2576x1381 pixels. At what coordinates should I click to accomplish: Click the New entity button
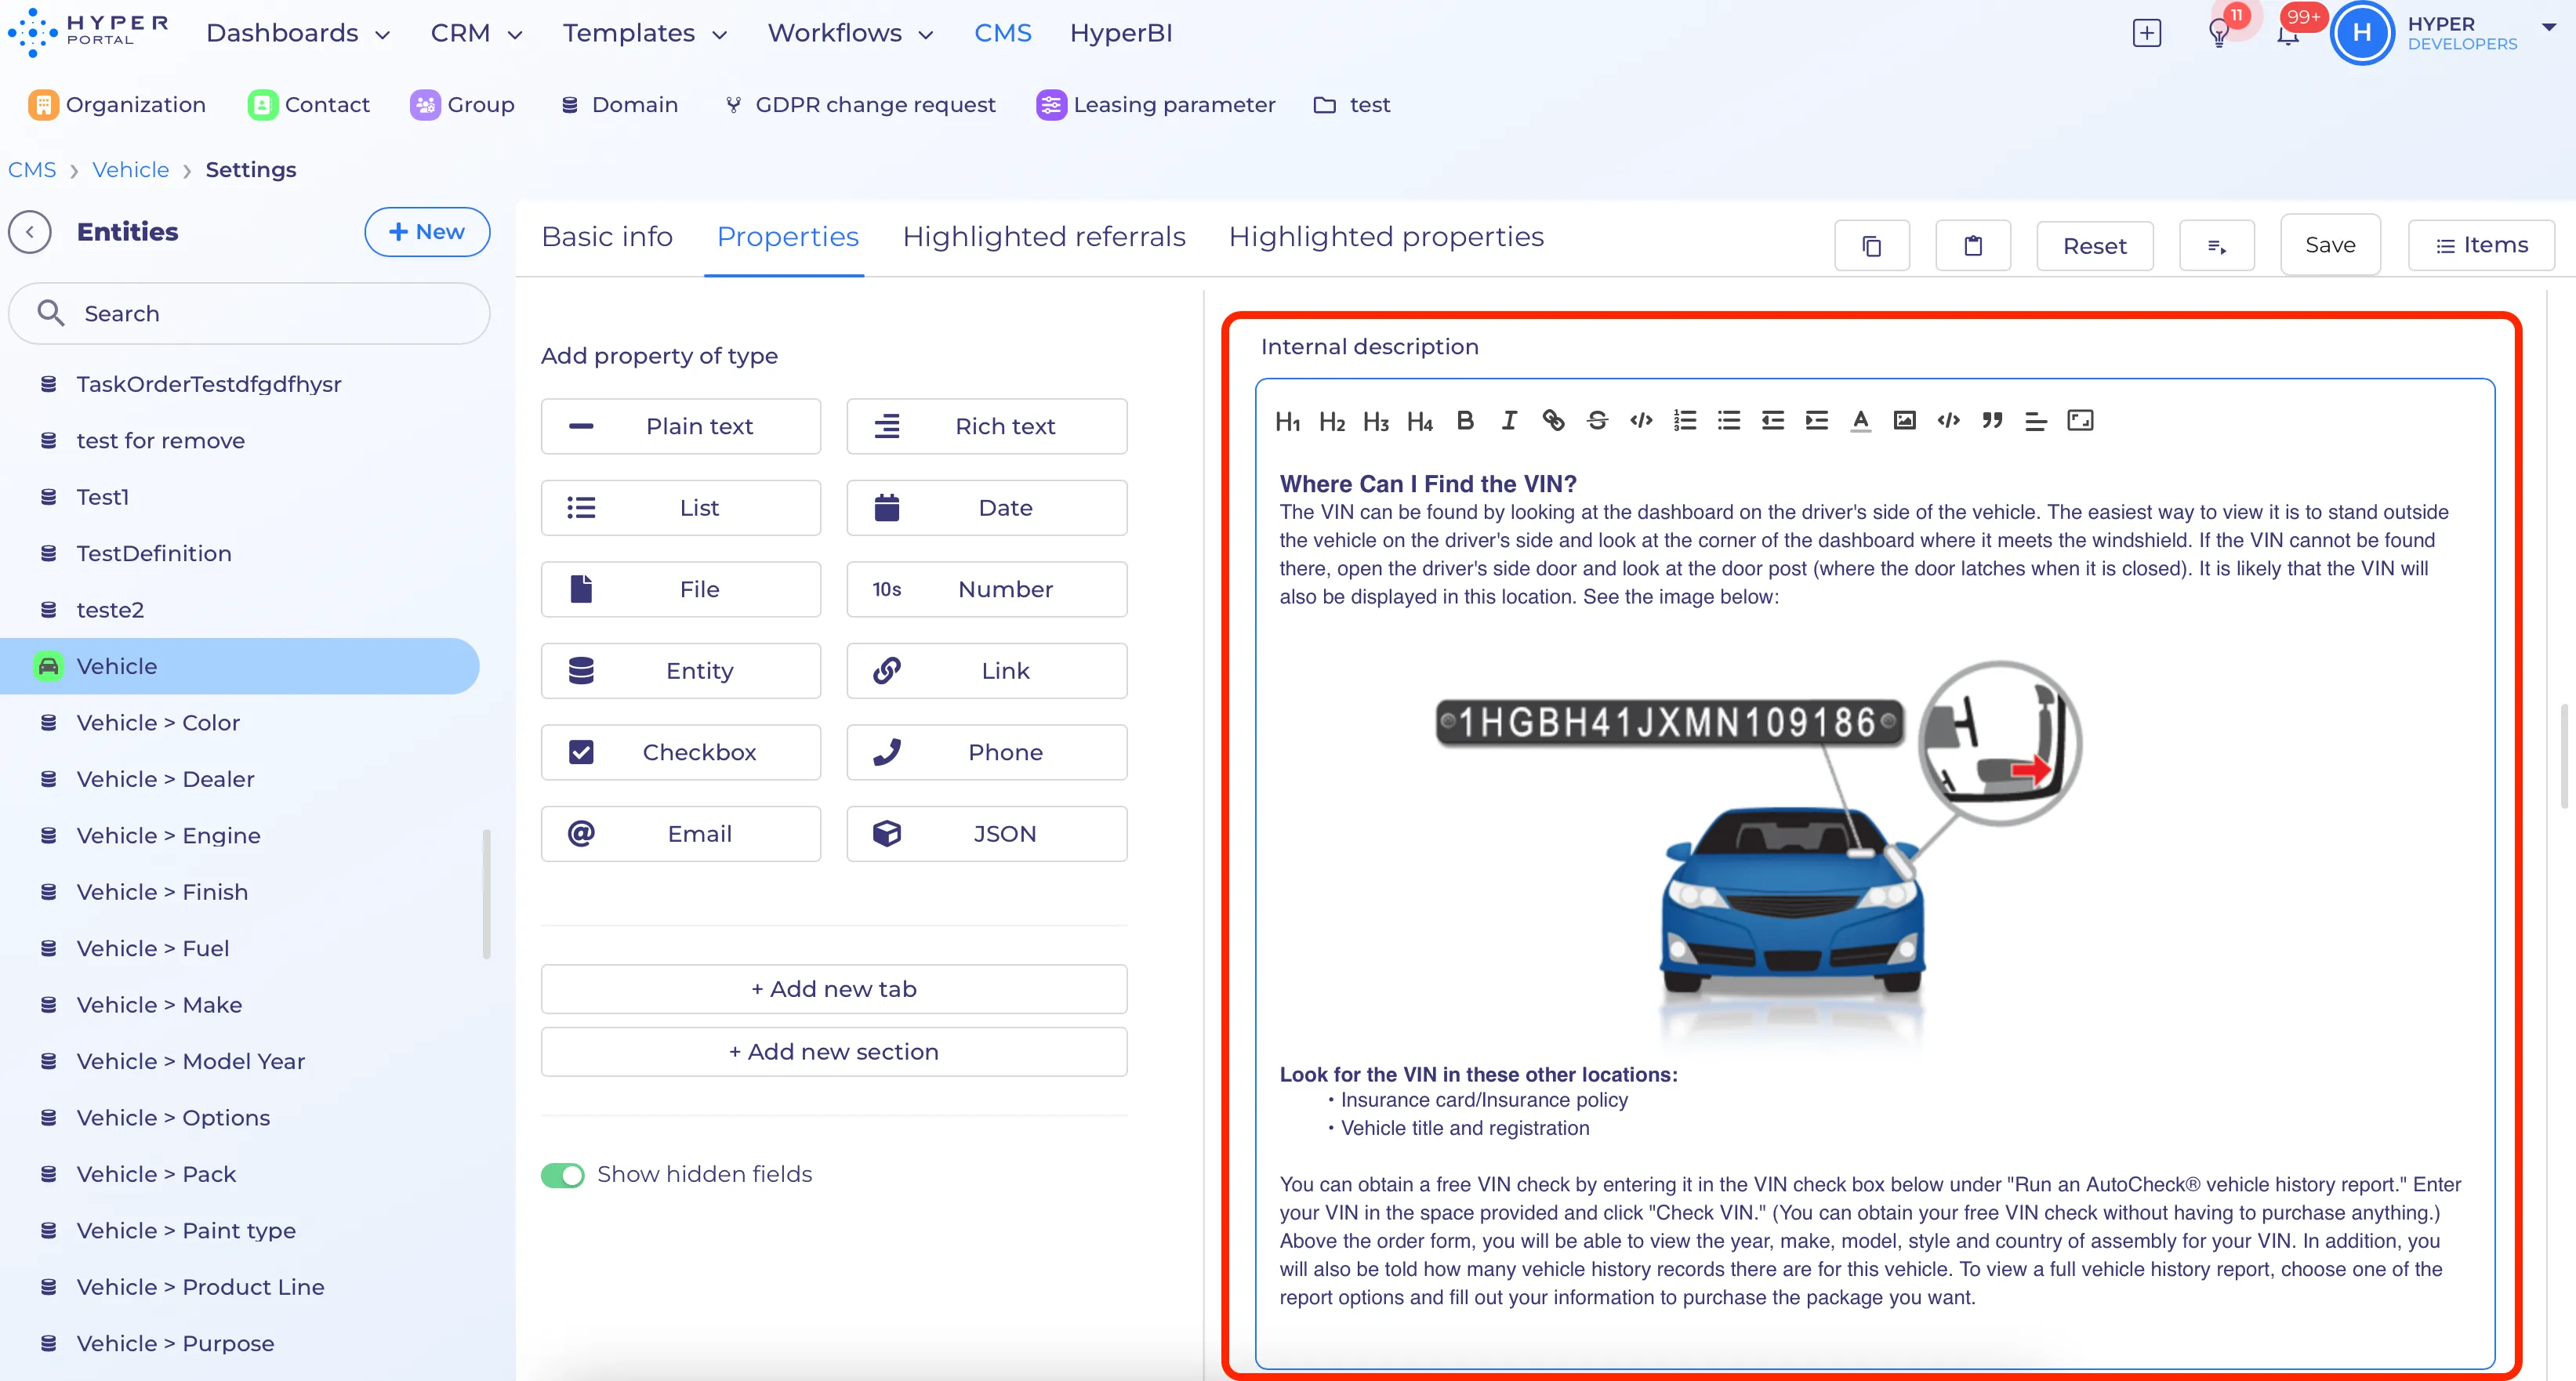pos(427,232)
